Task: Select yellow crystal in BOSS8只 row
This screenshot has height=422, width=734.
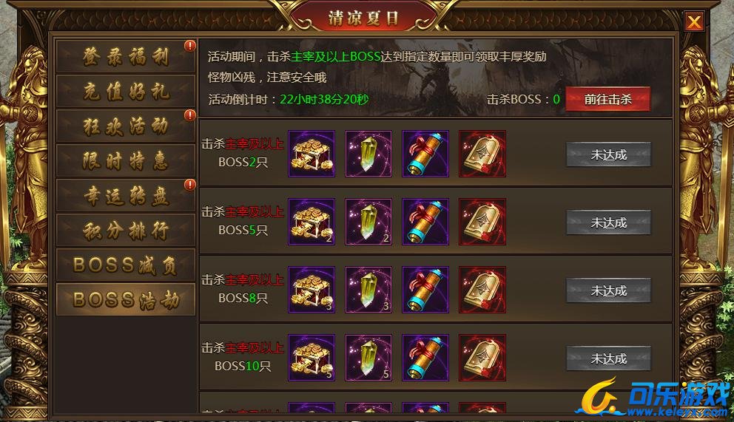Action: point(368,290)
